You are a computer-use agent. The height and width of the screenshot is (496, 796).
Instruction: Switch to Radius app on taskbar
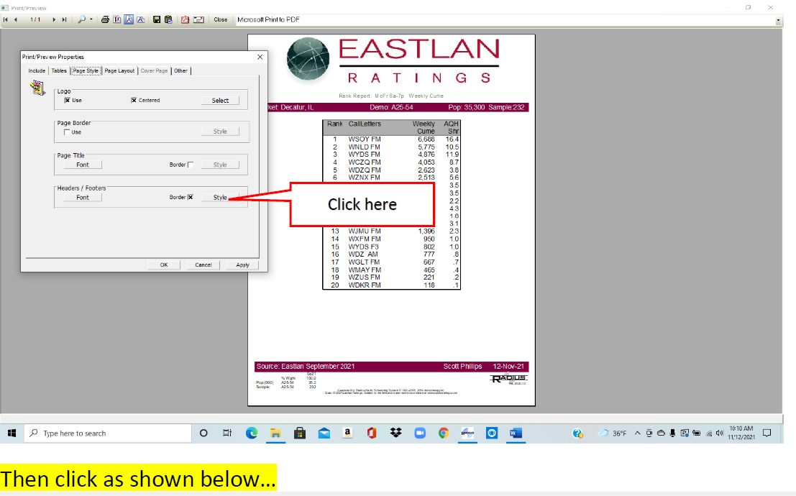click(x=467, y=433)
